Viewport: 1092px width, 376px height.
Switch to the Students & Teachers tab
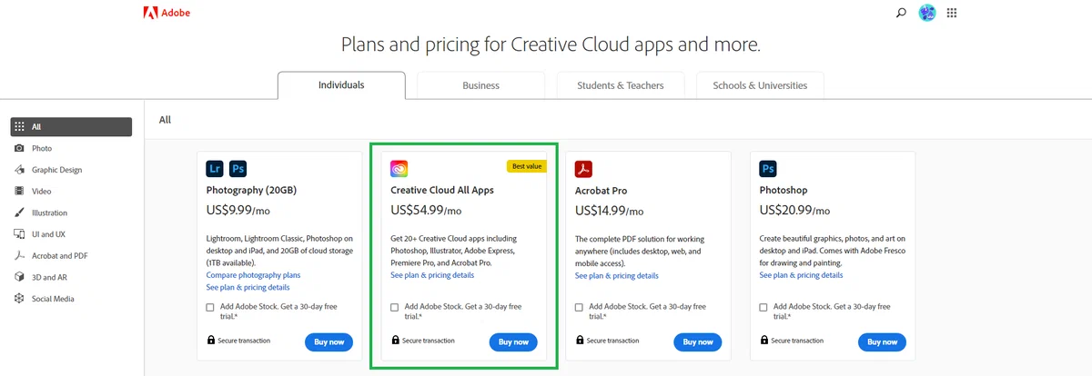(x=621, y=85)
